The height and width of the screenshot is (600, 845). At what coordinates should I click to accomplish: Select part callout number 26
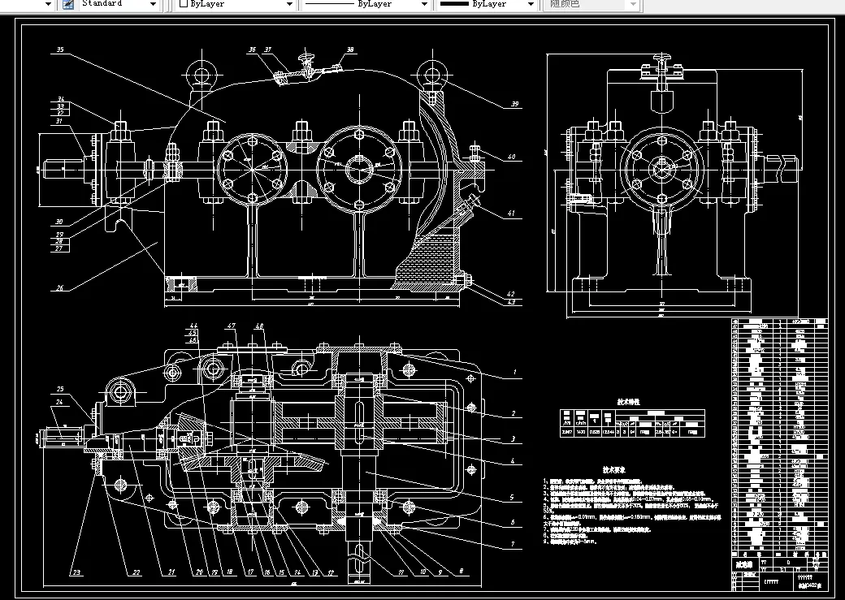[x=59, y=288]
